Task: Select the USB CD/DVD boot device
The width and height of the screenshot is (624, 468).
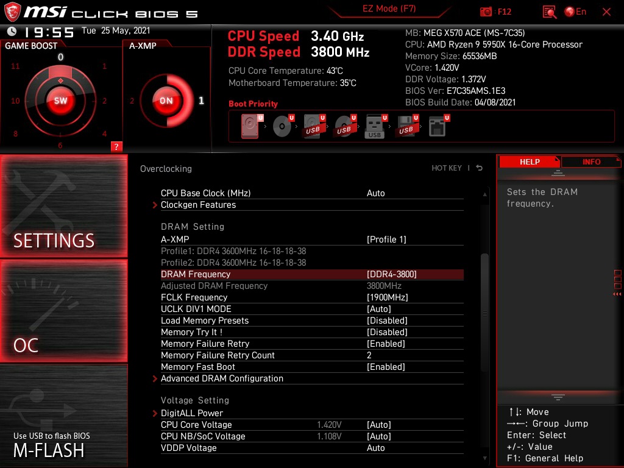Action: [344, 126]
